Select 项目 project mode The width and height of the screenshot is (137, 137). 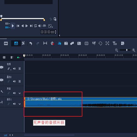[x=7, y=24]
